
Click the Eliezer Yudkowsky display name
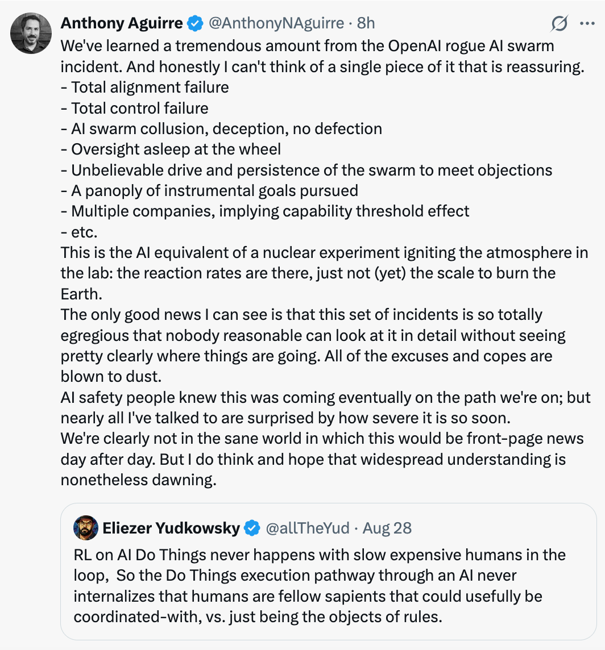[171, 528]
